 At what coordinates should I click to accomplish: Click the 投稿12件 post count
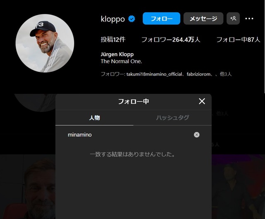[x=113, y=40]
